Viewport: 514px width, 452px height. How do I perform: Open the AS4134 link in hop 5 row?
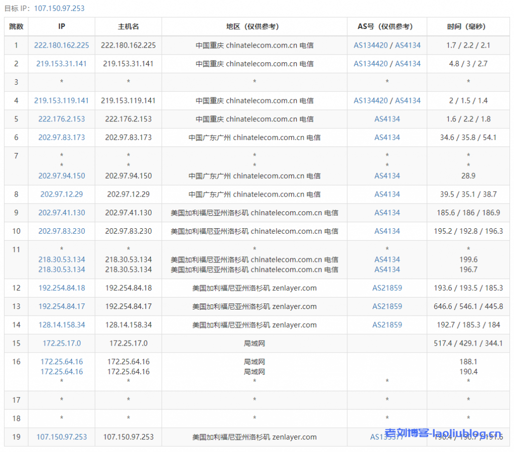(x=387, y=119)
